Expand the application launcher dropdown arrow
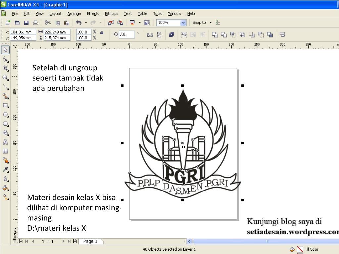Image resolution: width=339 pixels, height=254 pixels. point(139,23)
